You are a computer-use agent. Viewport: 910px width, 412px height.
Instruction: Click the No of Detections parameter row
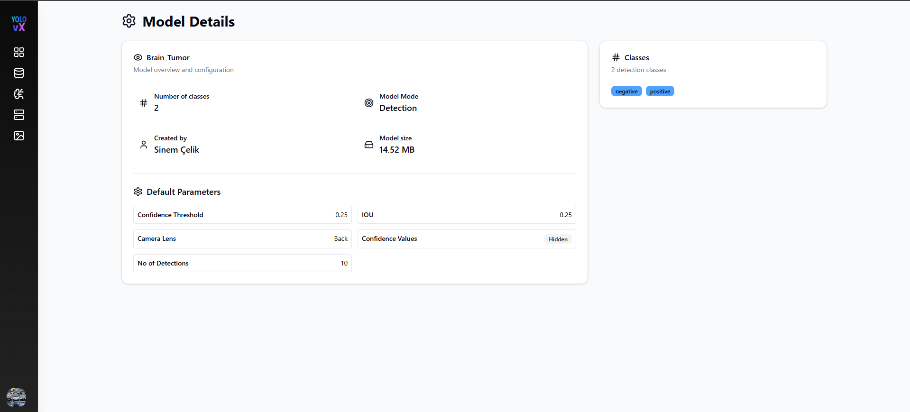tap(242, 263)
